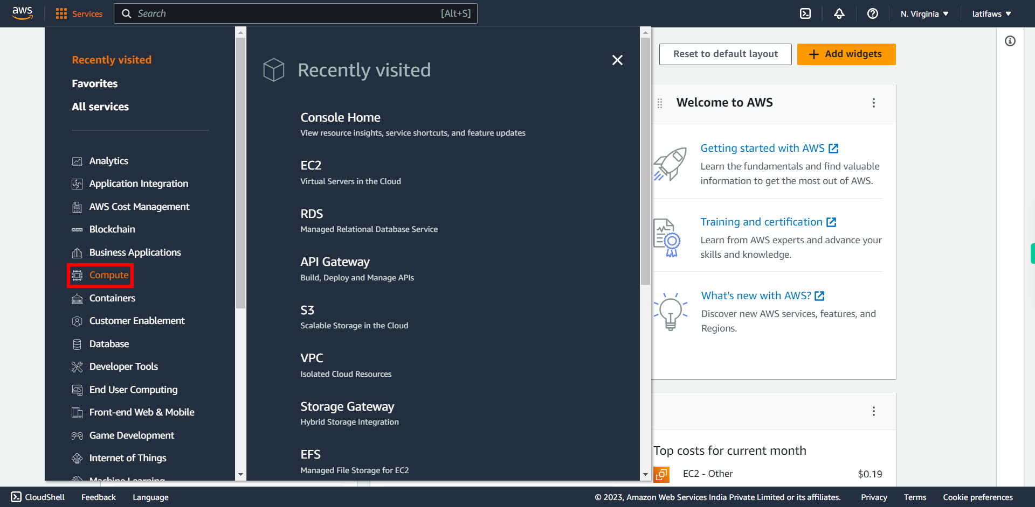
Task: Click Feedback in the footer
Action: 99,497
